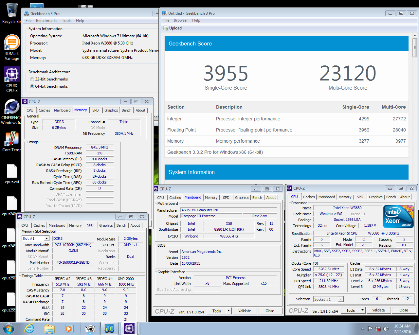Open the Benchmarks menu in Geekbench 3 Pro
419x335 pixels.
[x=46, y=21]
